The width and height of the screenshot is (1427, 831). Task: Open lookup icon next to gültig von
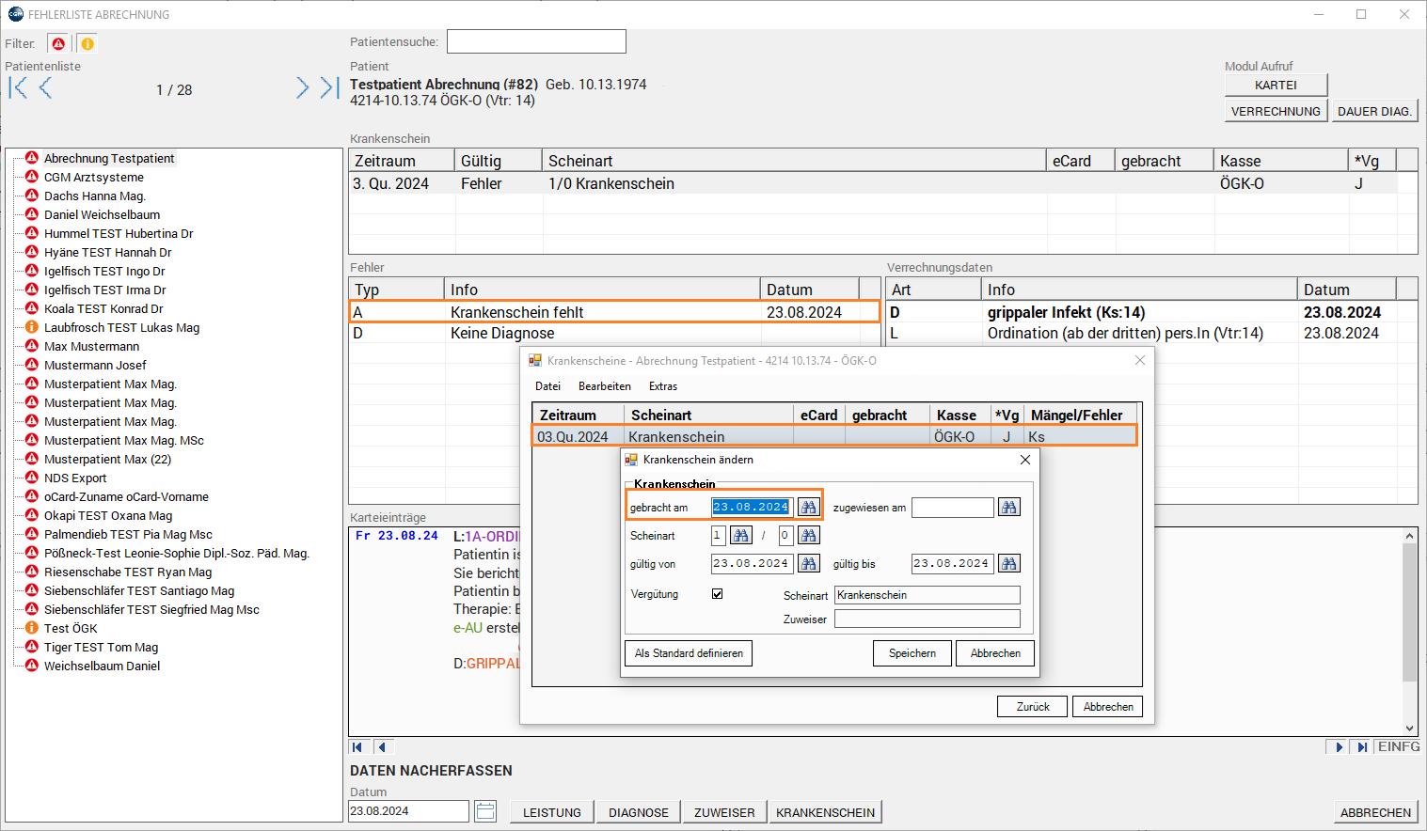(809, 563)
